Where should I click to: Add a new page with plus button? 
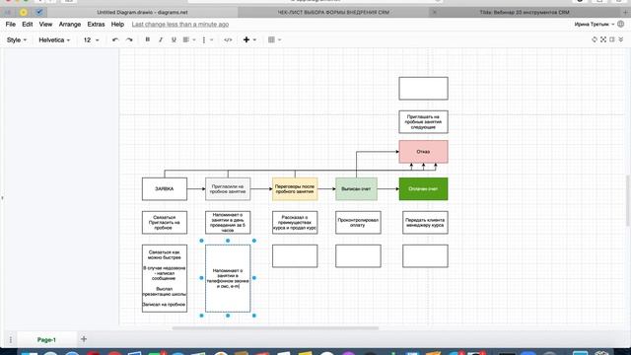(x=84, y=339)
